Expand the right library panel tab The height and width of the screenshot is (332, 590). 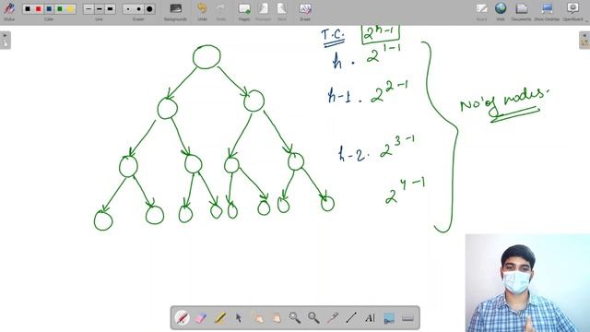pos(584,40)
